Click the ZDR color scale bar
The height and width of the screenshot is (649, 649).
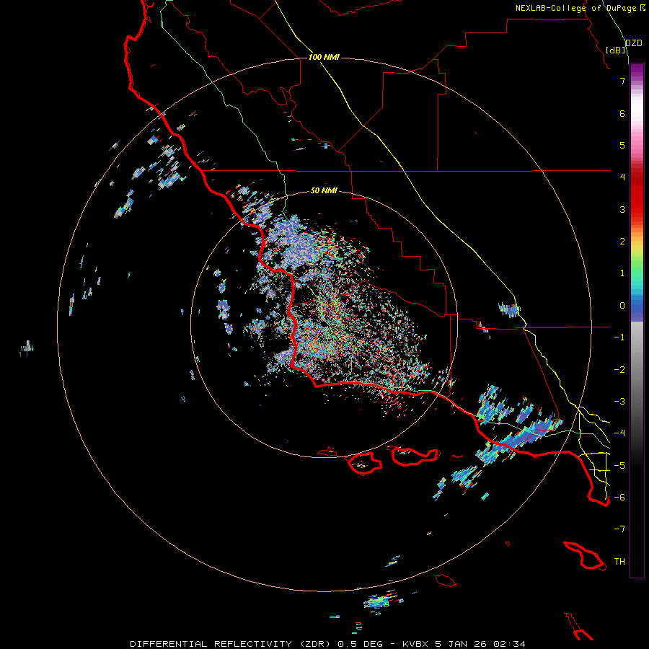click(x=637, y=320)
